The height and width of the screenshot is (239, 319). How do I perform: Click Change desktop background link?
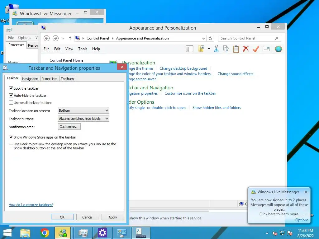click(183, 68)
